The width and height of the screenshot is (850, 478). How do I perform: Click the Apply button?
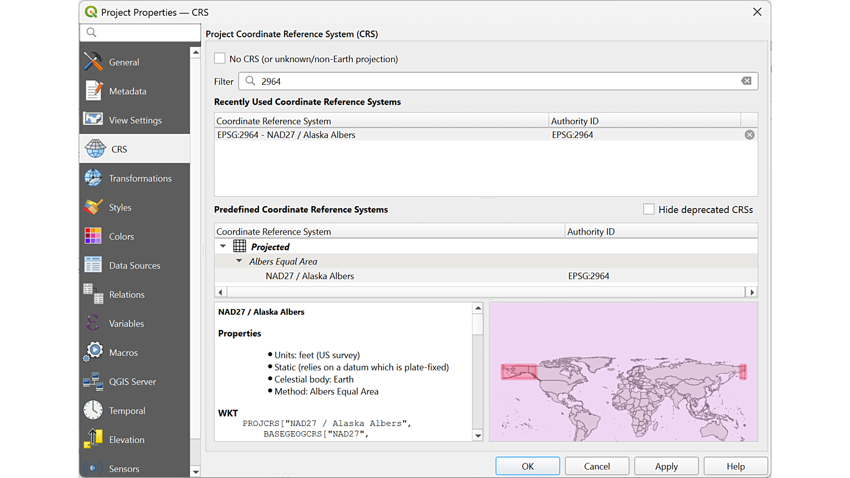coord(666,466)
